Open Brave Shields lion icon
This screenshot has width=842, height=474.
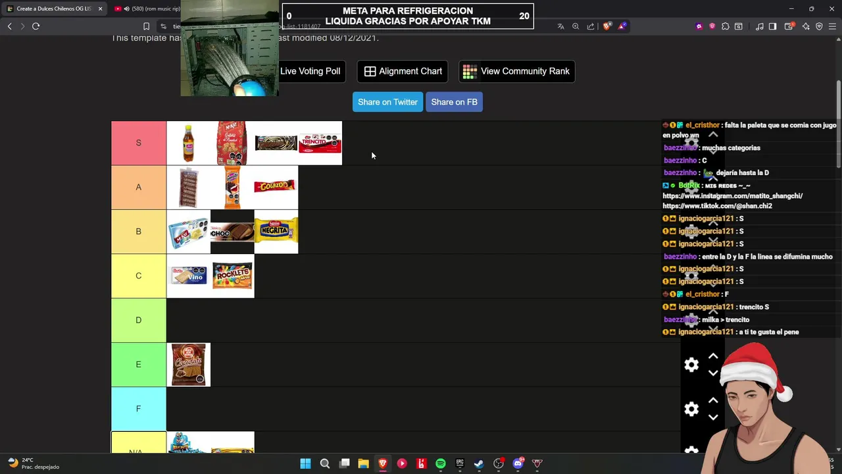pyautogui.click(x=607, y=26)
